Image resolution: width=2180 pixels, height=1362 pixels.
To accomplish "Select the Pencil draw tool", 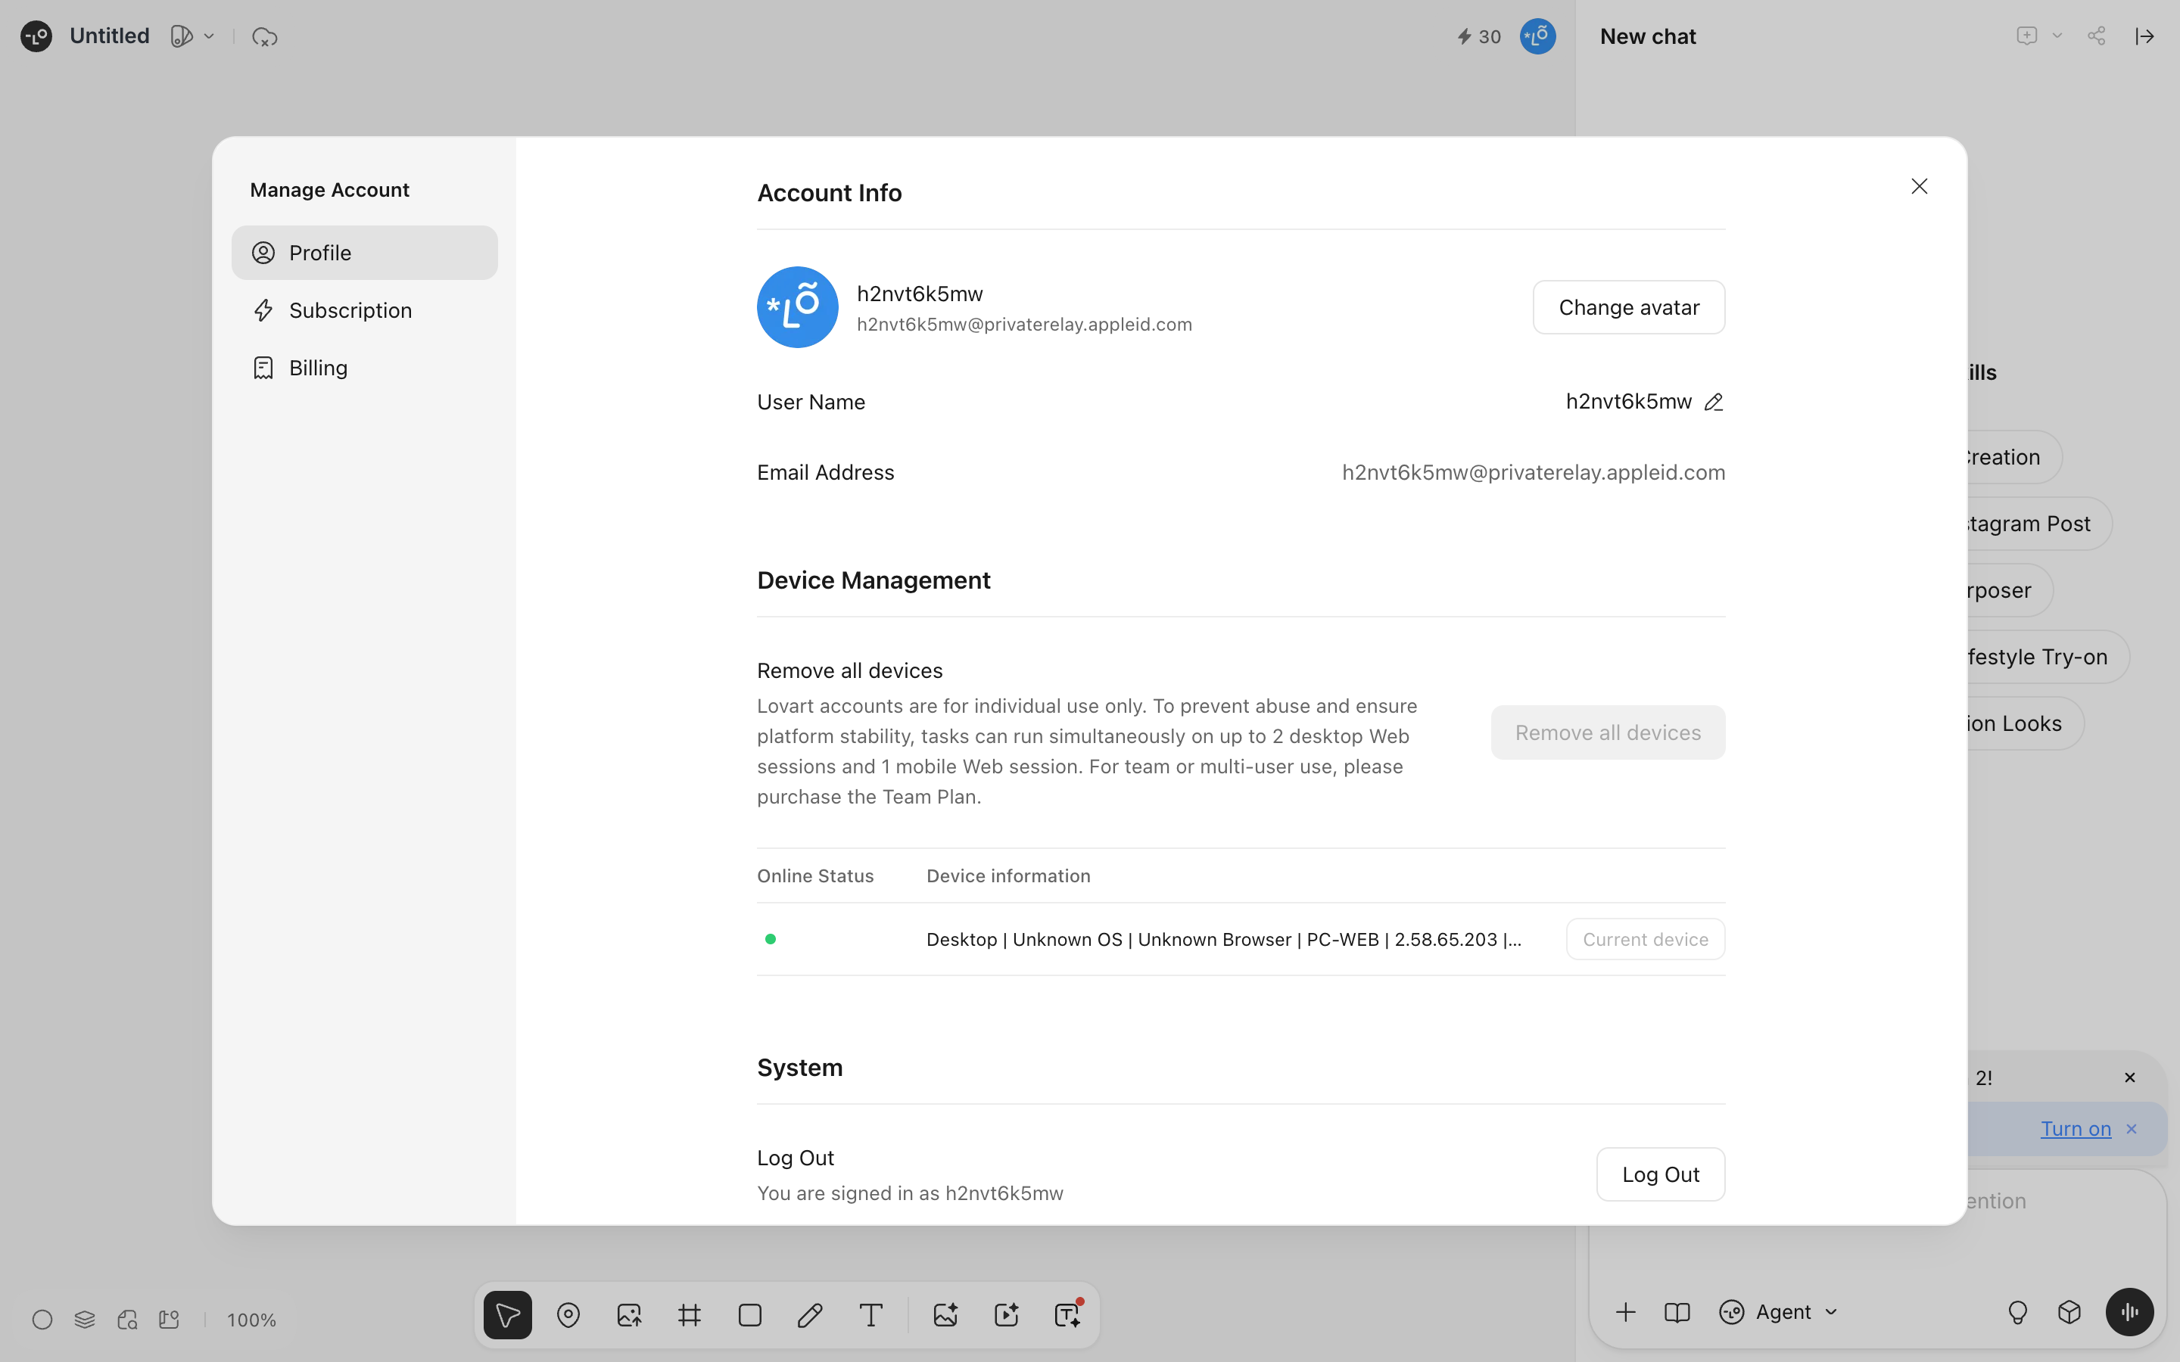I will point(810,1315).
